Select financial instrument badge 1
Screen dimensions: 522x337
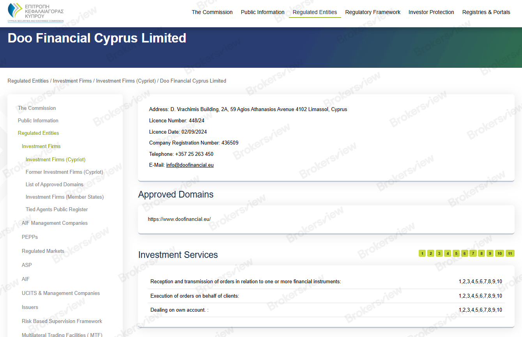pyautogui.click(x=422, y=253)
